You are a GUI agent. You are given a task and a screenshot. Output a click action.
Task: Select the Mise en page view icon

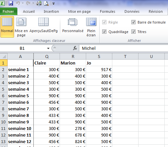[x=21, y=27]
